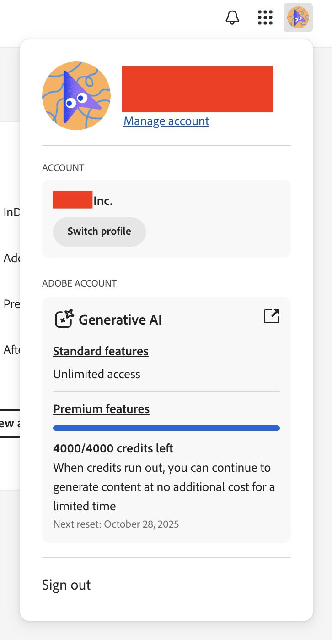Image resolution: width=332 pixels, height=640 pixels.
Task: Open the notifications bell icon
Action: [x=232, y=18]
